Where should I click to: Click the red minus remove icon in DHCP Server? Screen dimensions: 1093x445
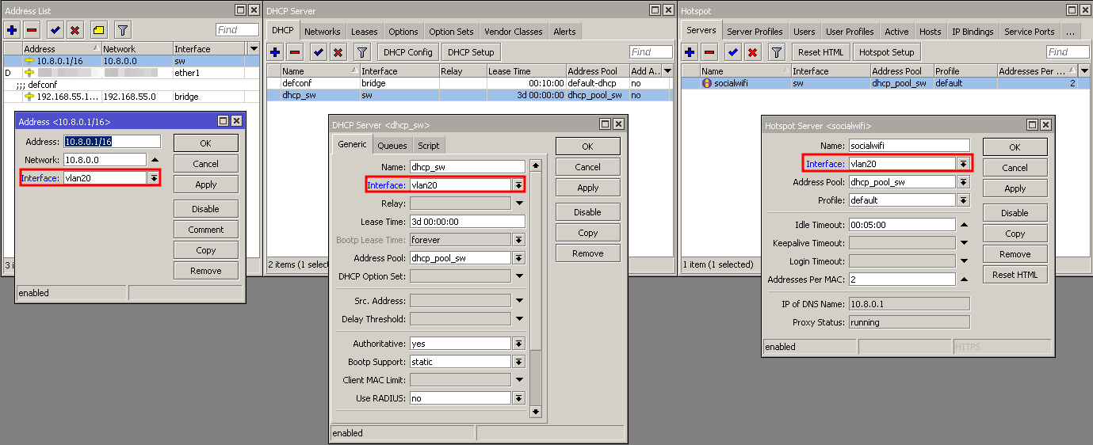295,52
